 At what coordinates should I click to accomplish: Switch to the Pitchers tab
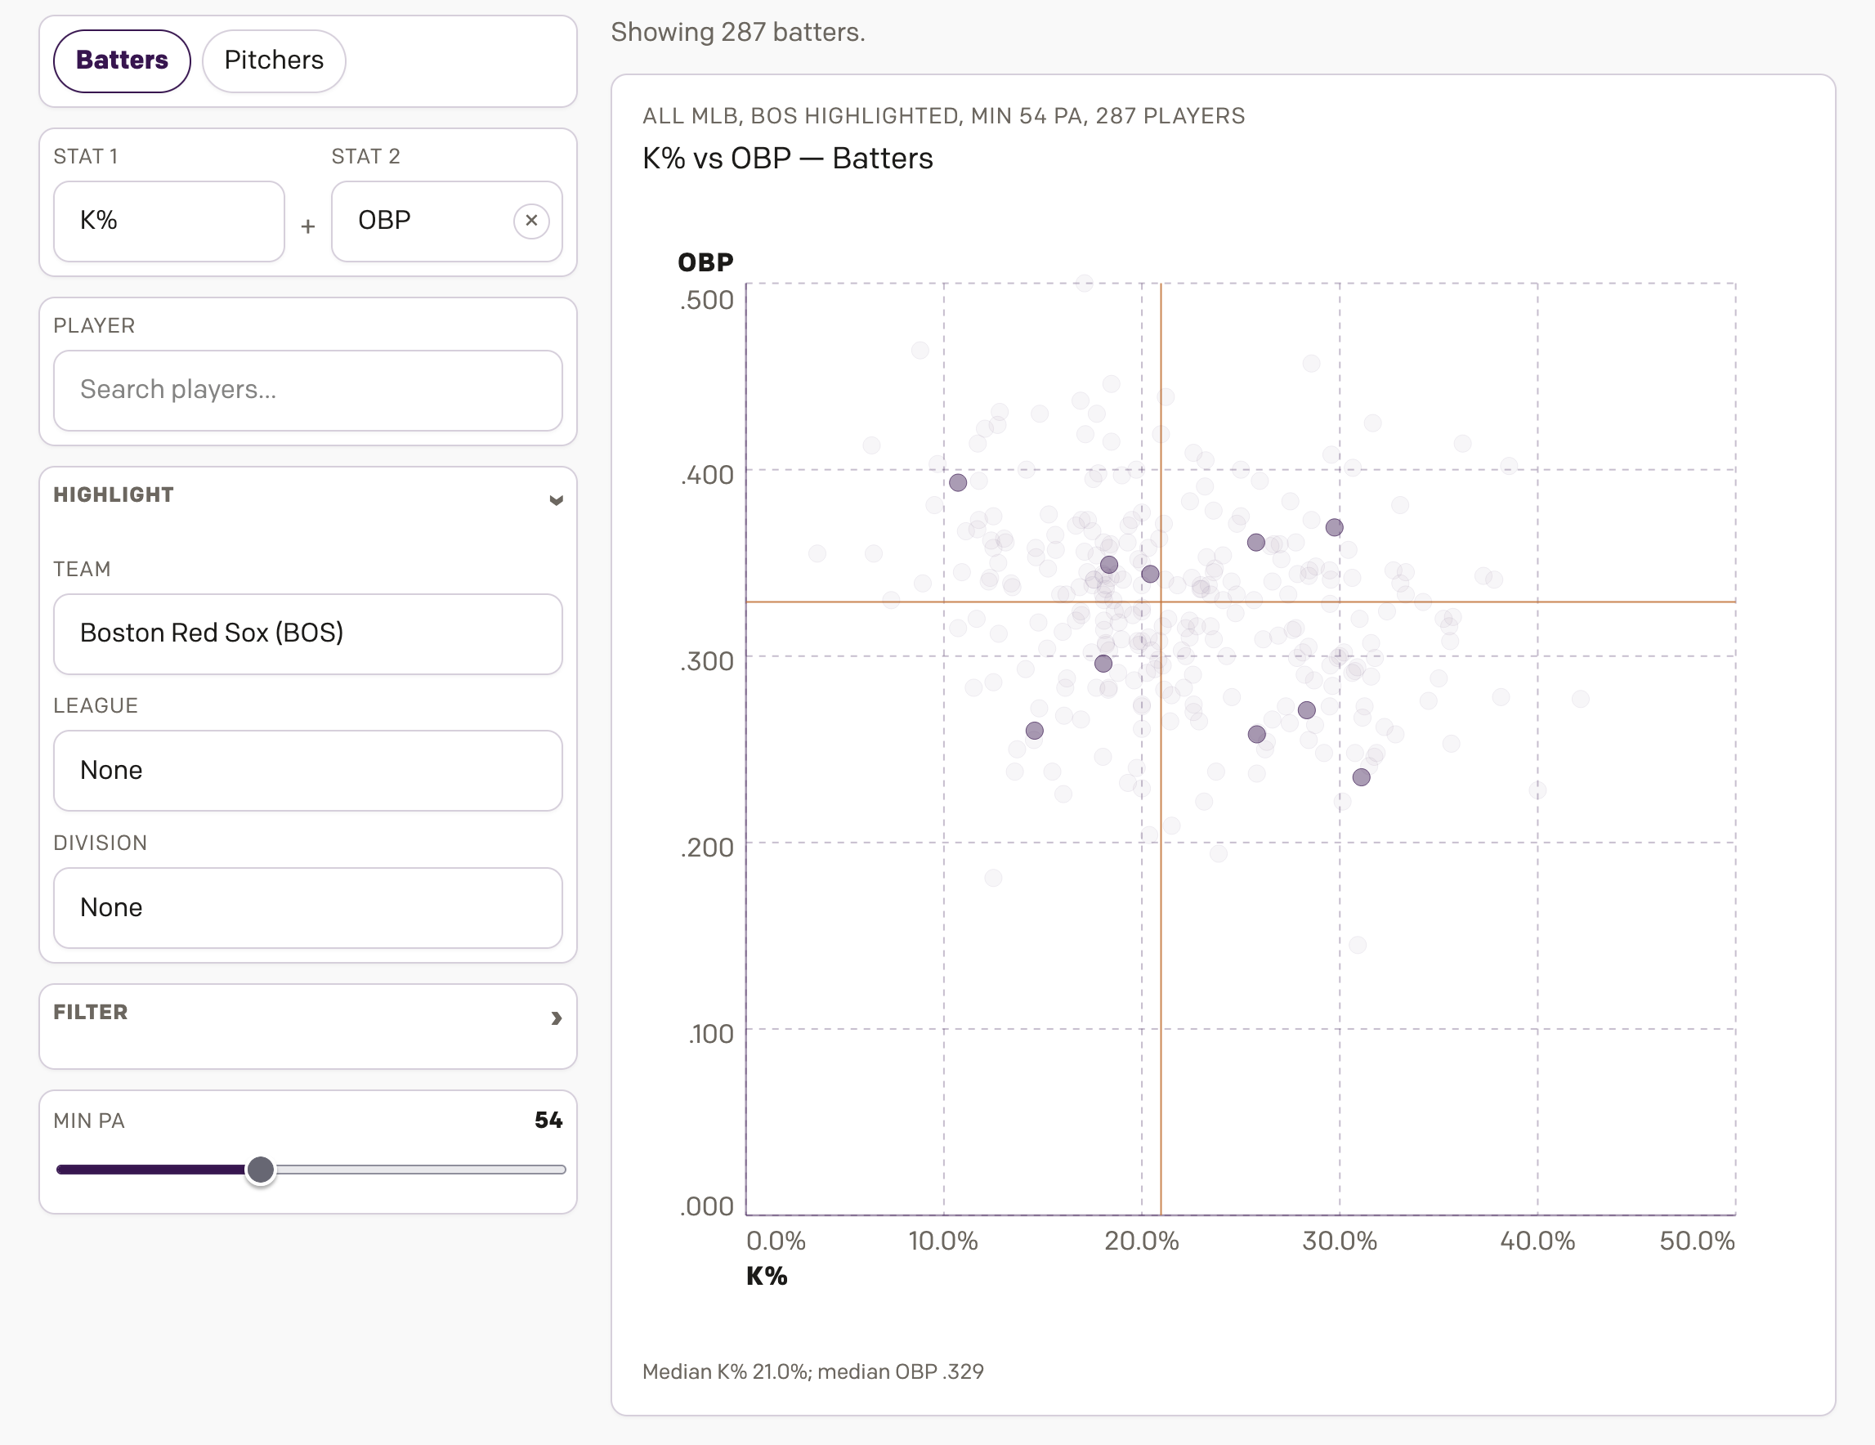(274, 60)
